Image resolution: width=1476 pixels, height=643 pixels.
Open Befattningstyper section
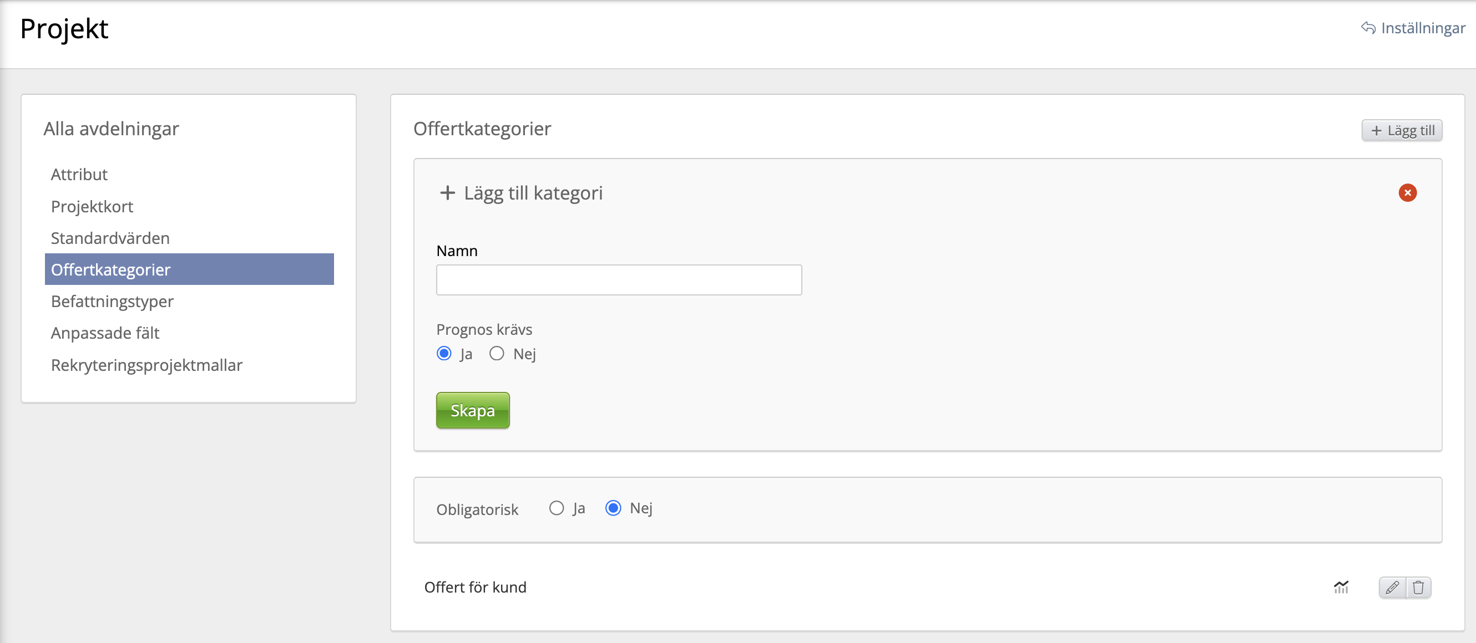[x=112, y=301]
